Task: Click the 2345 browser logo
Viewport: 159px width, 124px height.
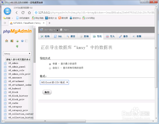Action: click(7, 11)
